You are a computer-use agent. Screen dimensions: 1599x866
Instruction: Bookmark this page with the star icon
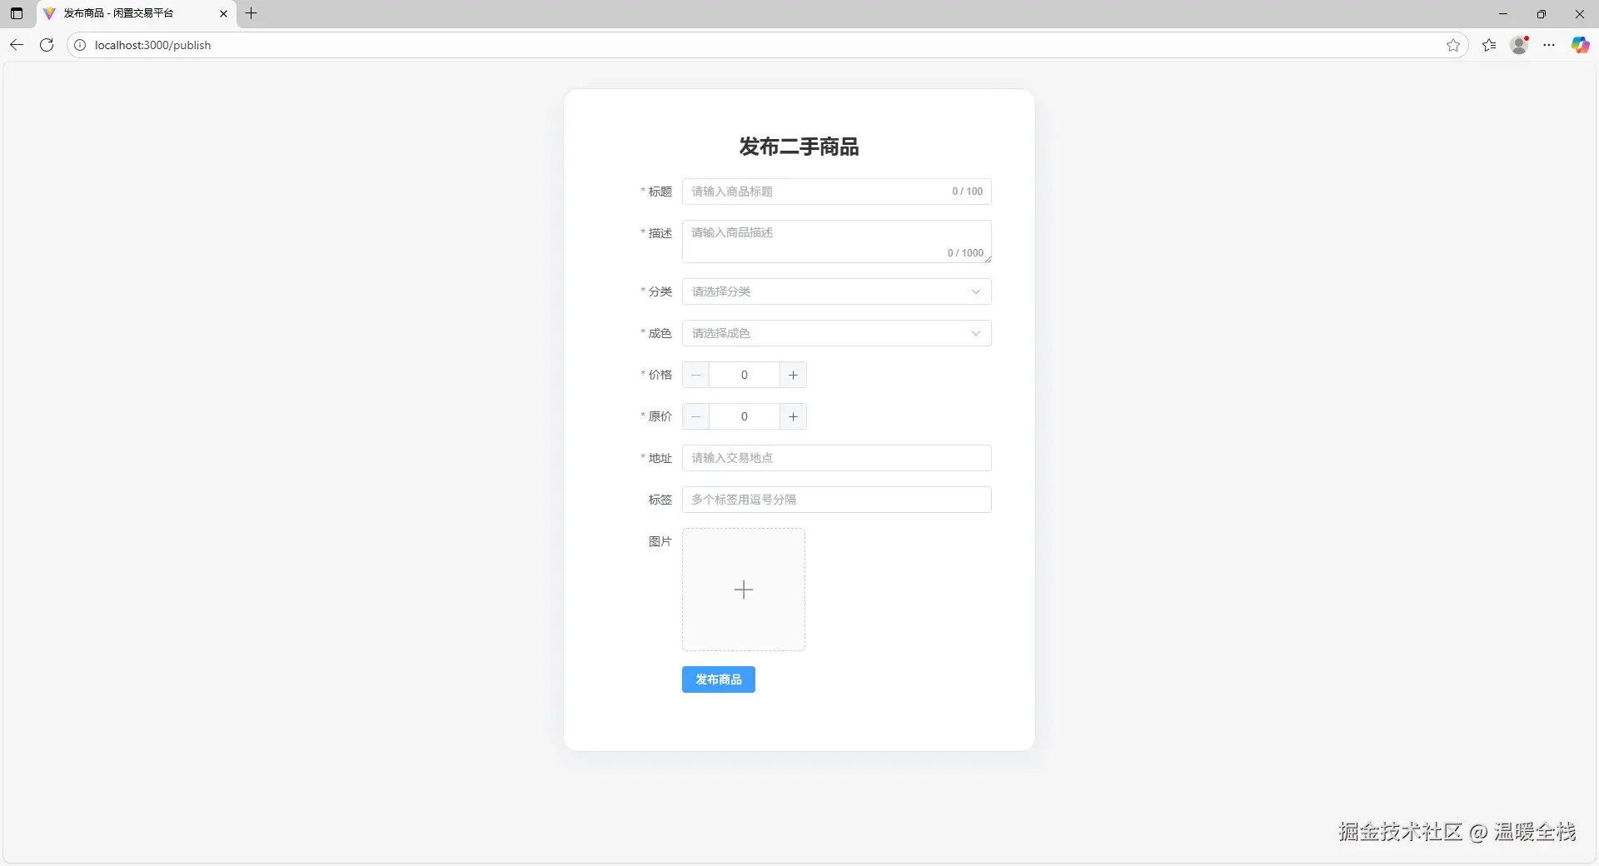point(1453,45)
